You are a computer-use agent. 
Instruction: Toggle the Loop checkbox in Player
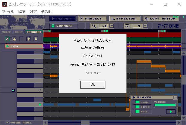(x=137, y=102)
